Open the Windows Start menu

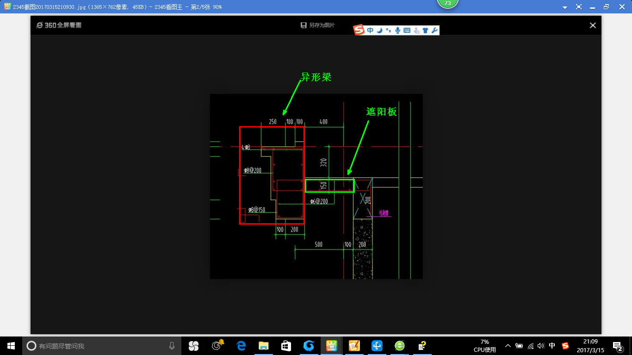pos(11,346)
